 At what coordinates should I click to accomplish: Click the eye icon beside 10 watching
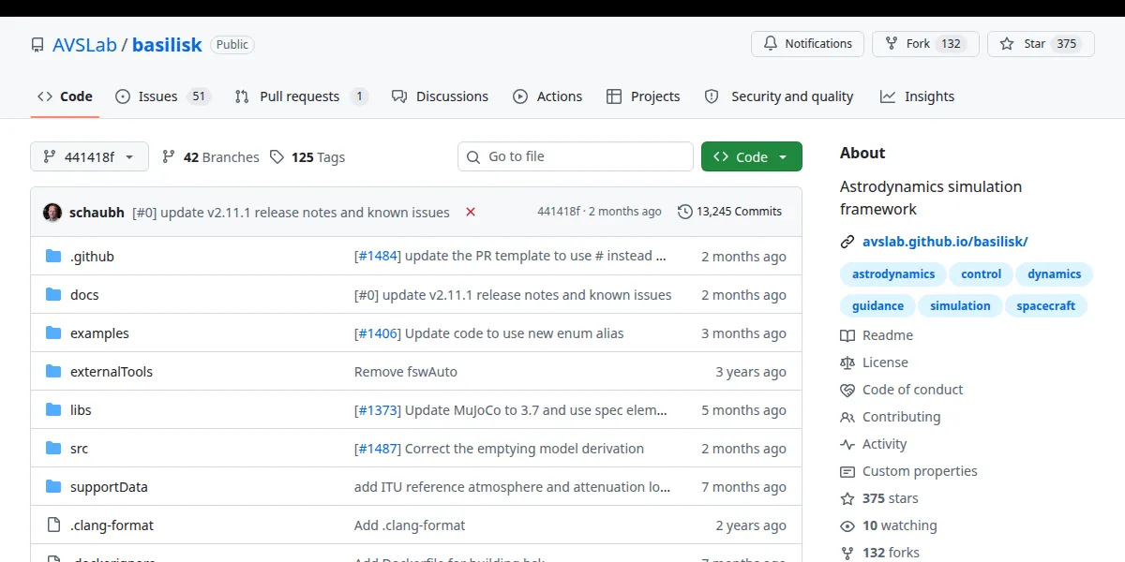click(x=847, y=525)
